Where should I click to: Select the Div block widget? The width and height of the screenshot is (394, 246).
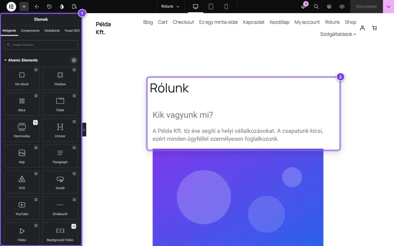[22, 78]
